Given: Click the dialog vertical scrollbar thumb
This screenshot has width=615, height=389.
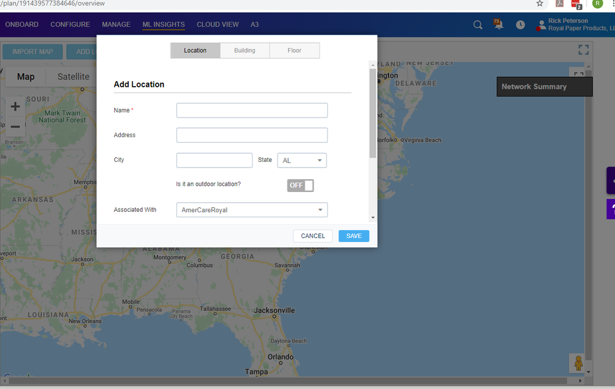Looking at the screenshot, I should (372, 113).
